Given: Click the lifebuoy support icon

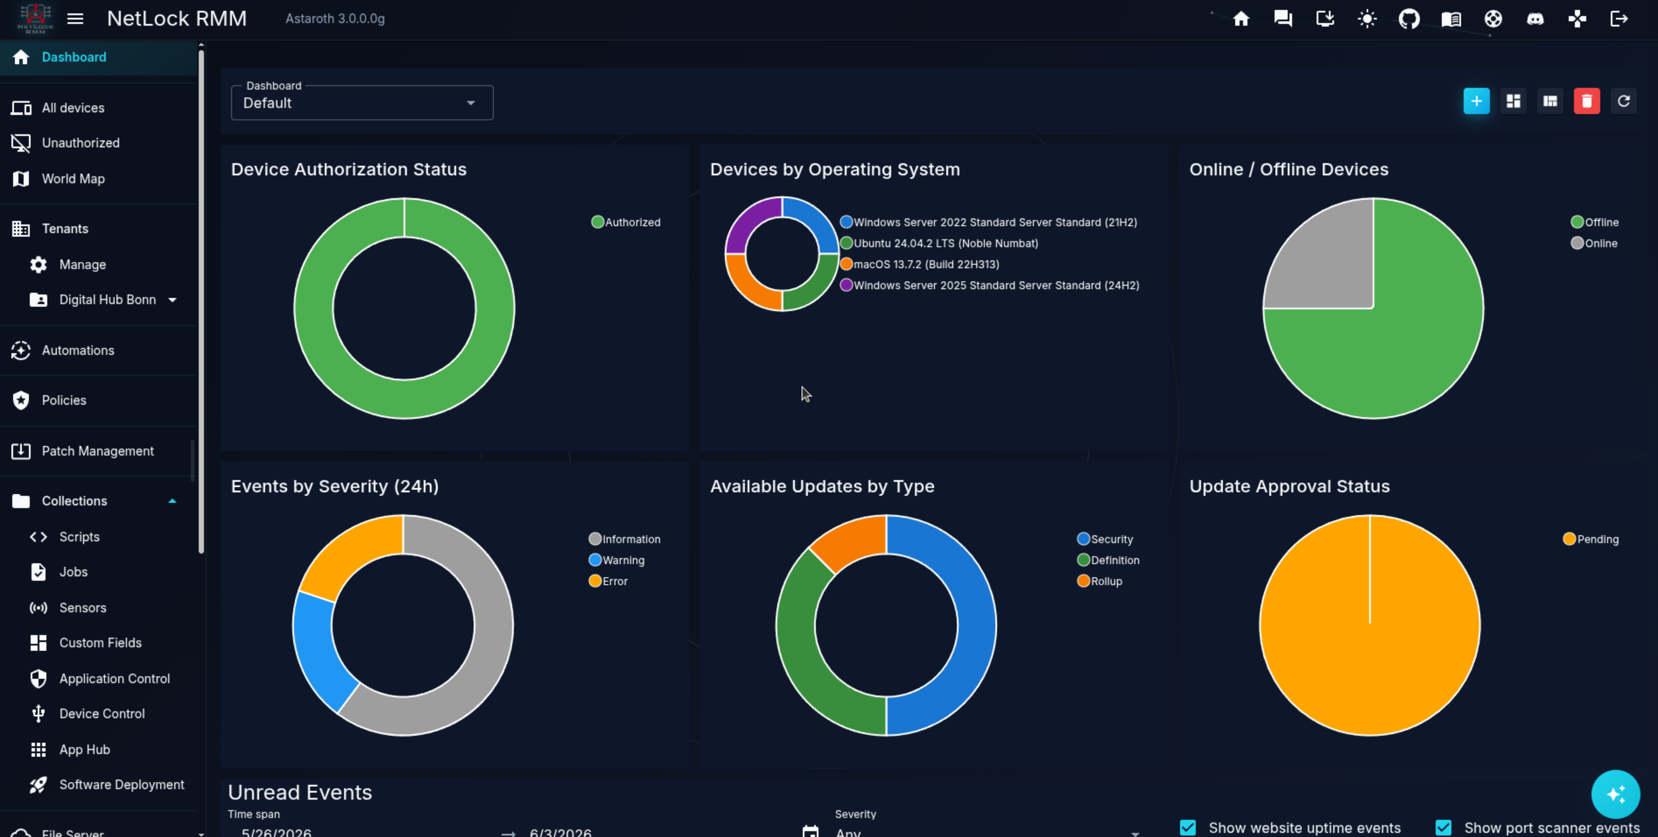Looking at the screenshot, I should click(1493, 19).
